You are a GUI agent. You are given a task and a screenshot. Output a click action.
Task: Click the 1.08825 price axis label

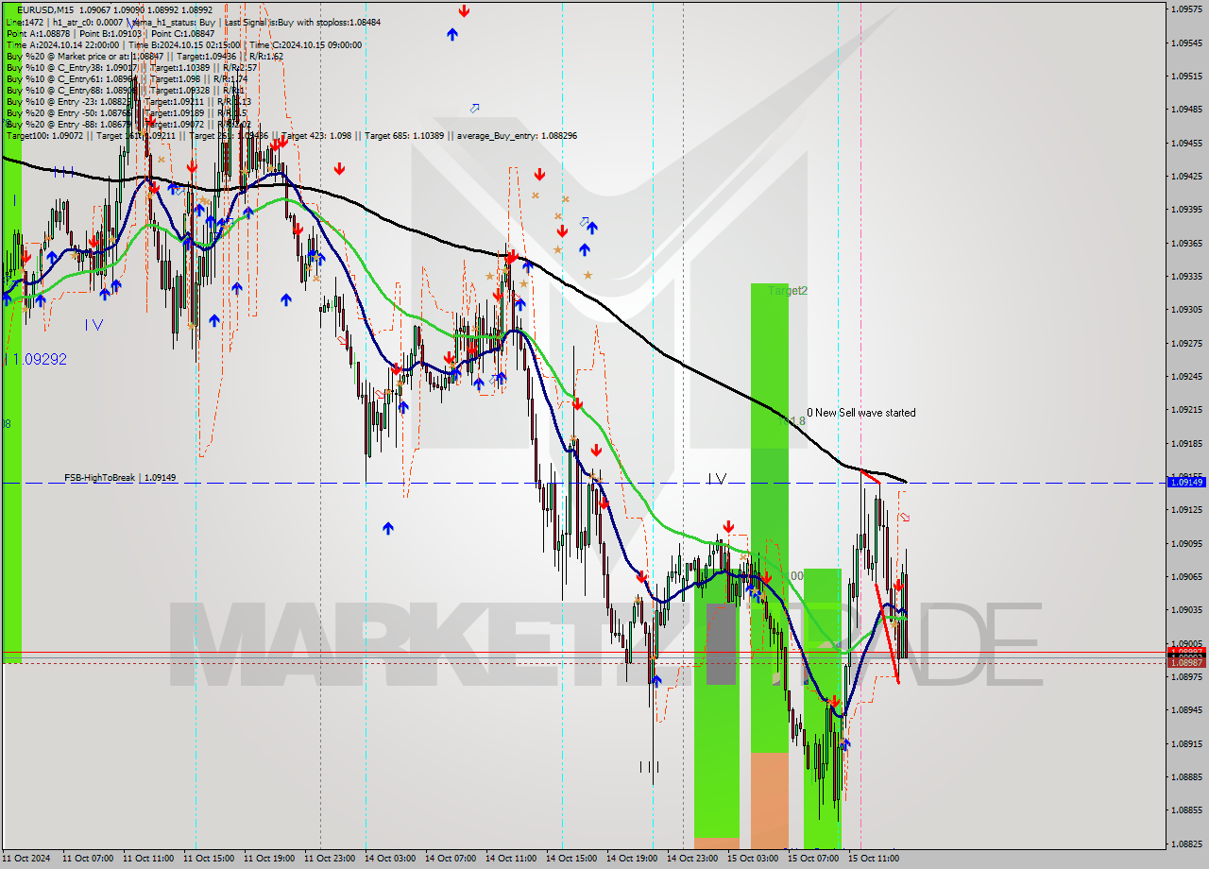tap(1187, 844)
